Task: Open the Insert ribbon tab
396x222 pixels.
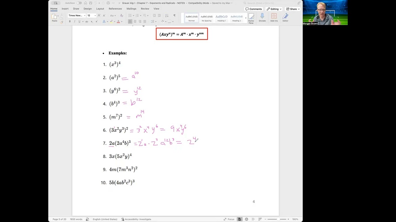Action: click(x=65, y=9)
